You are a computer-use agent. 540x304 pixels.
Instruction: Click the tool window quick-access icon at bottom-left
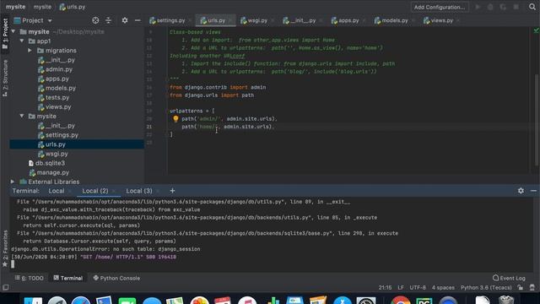[5, 287]
